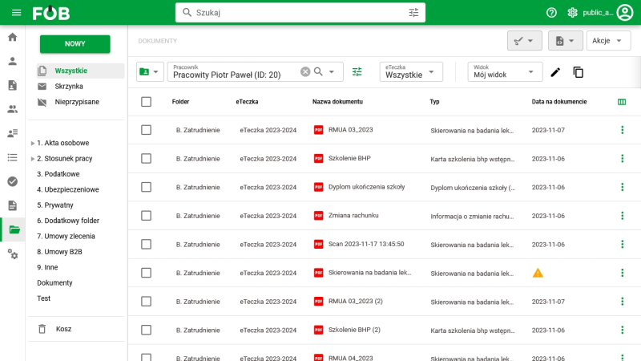Expand the 1. Akta osobowe folder
Viewport: 641px width, 361px height.
coord(33,144)
